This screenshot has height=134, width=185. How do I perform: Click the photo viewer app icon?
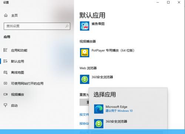(84, 26)
